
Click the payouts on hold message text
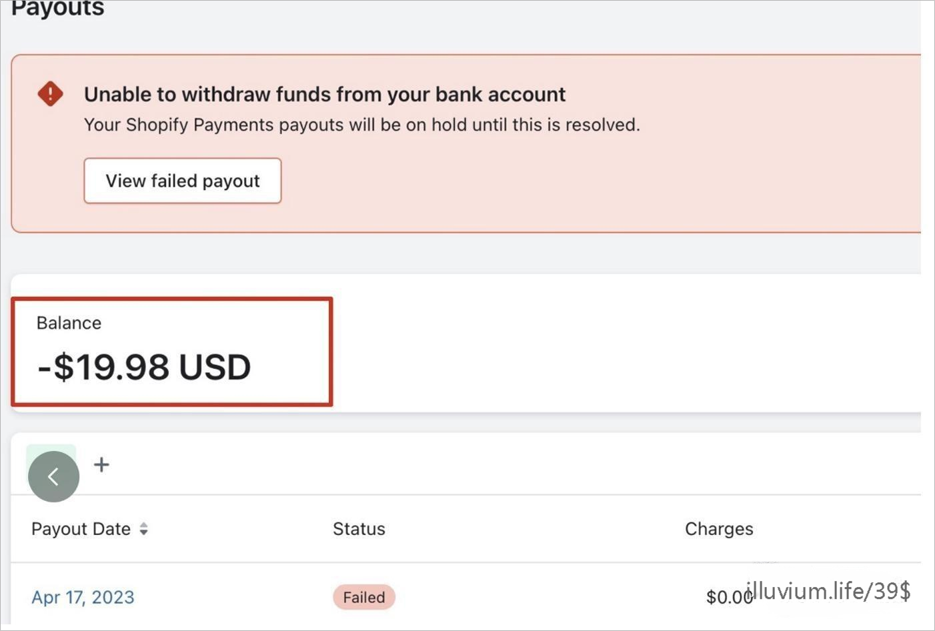(x=361, y=125)
